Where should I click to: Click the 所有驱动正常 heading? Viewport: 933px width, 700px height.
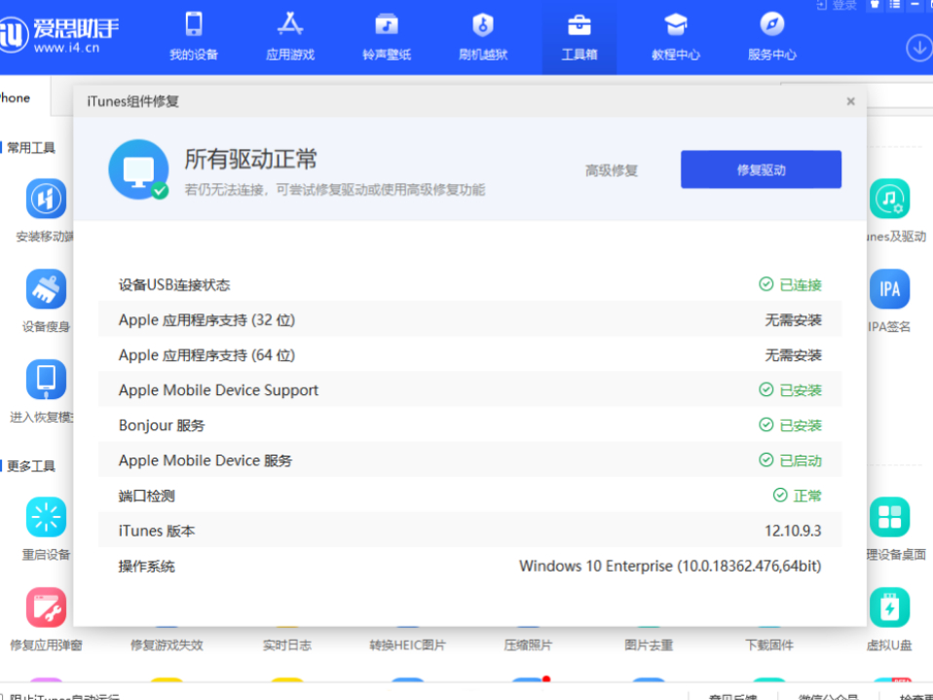(x=250, y=159)
